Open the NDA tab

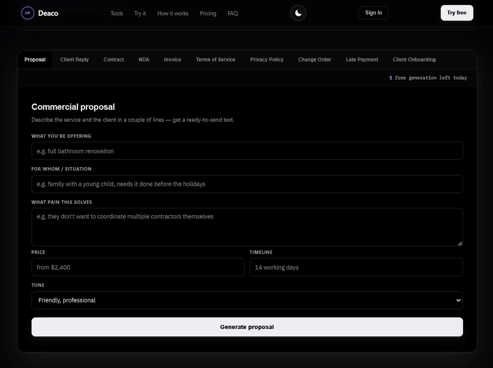pyautogui.click(x=144, y=59)
